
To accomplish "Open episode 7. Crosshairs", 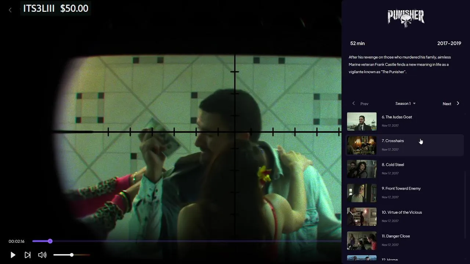I will [x=405, y=145].
